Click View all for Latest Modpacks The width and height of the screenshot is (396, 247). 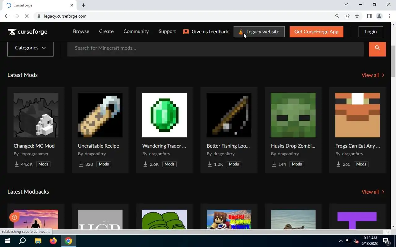[373, 192]
